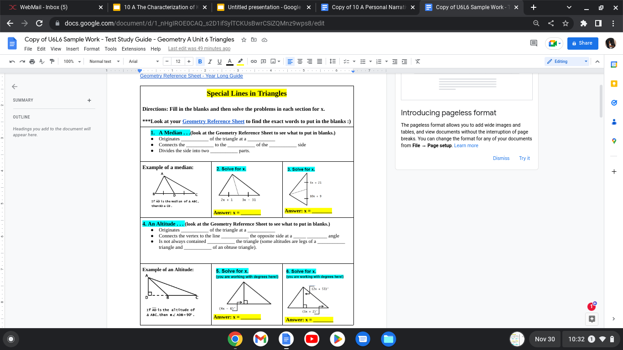
Task: Expand the bulleted list options dropdown
Action: [371, 62]
